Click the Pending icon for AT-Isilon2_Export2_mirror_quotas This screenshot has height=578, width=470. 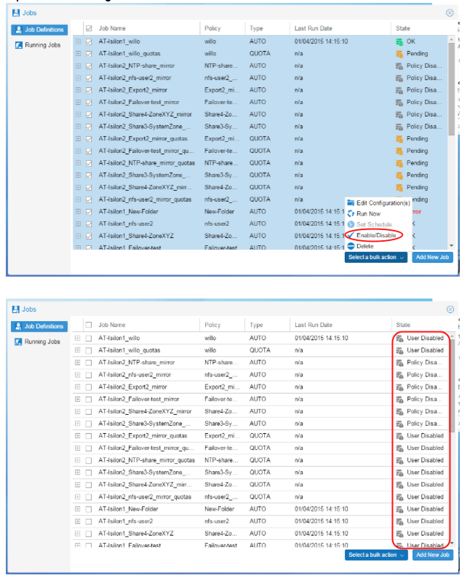(x=399, y=139)
